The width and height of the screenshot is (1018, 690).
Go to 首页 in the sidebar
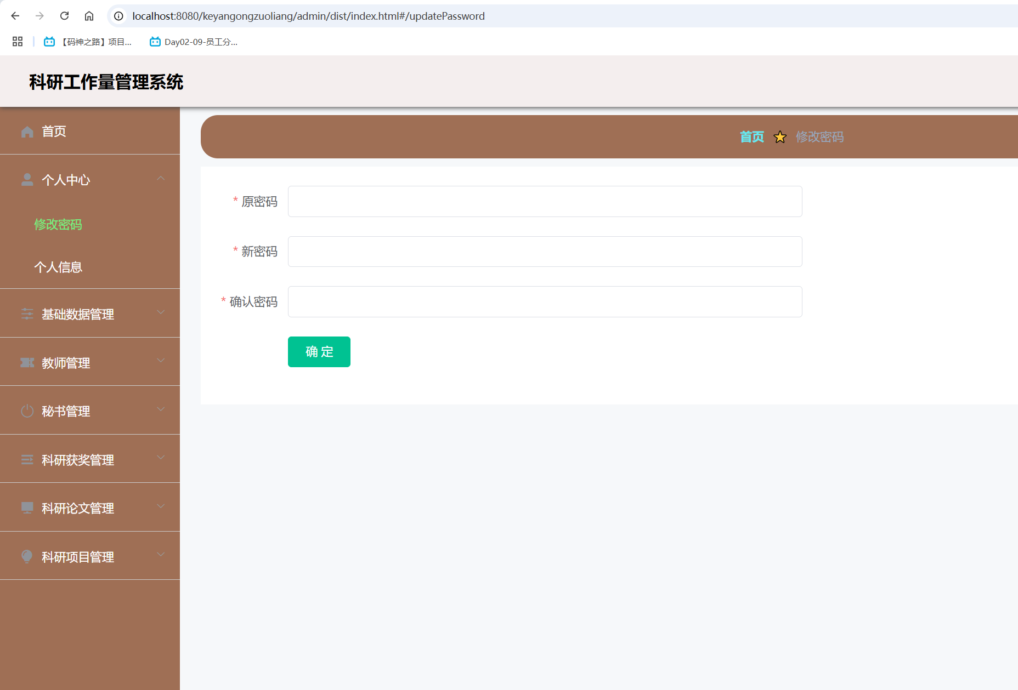point(54,132)
